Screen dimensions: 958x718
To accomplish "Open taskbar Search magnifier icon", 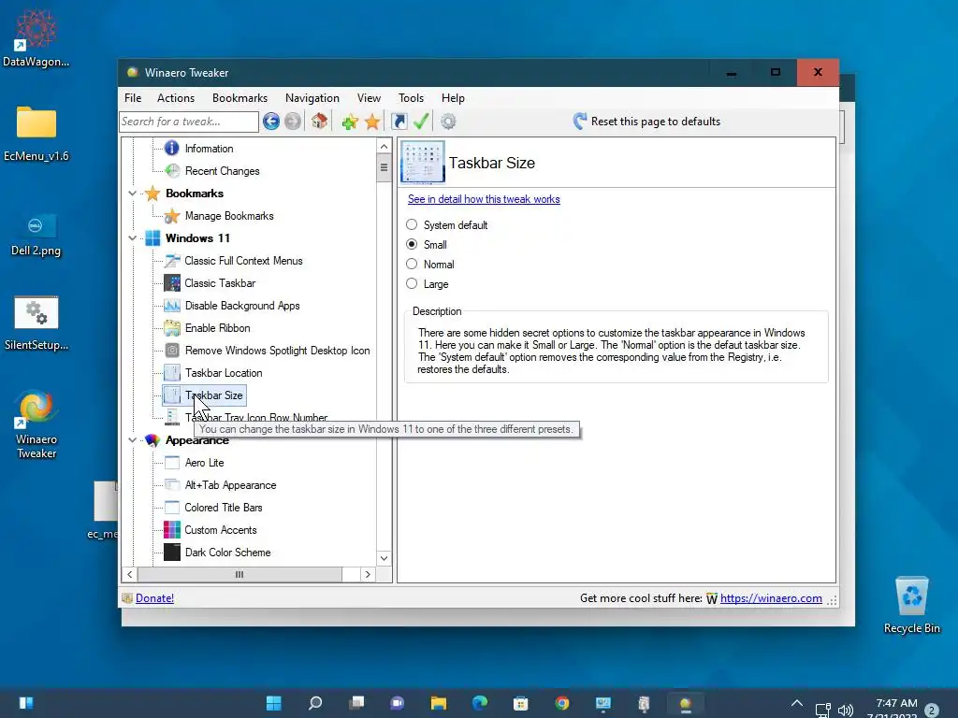I will (x=315, y=703).
